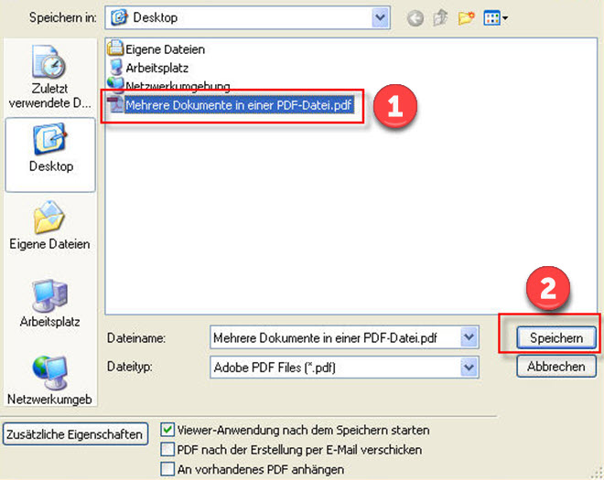Select Arbeitsplatz in file list
This screenshot has height=480, width=604.
point(148,68)
